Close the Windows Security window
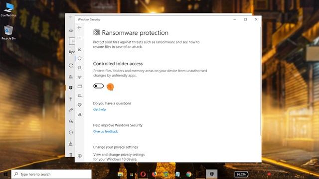The image size is (319, 179). point(256,19)
